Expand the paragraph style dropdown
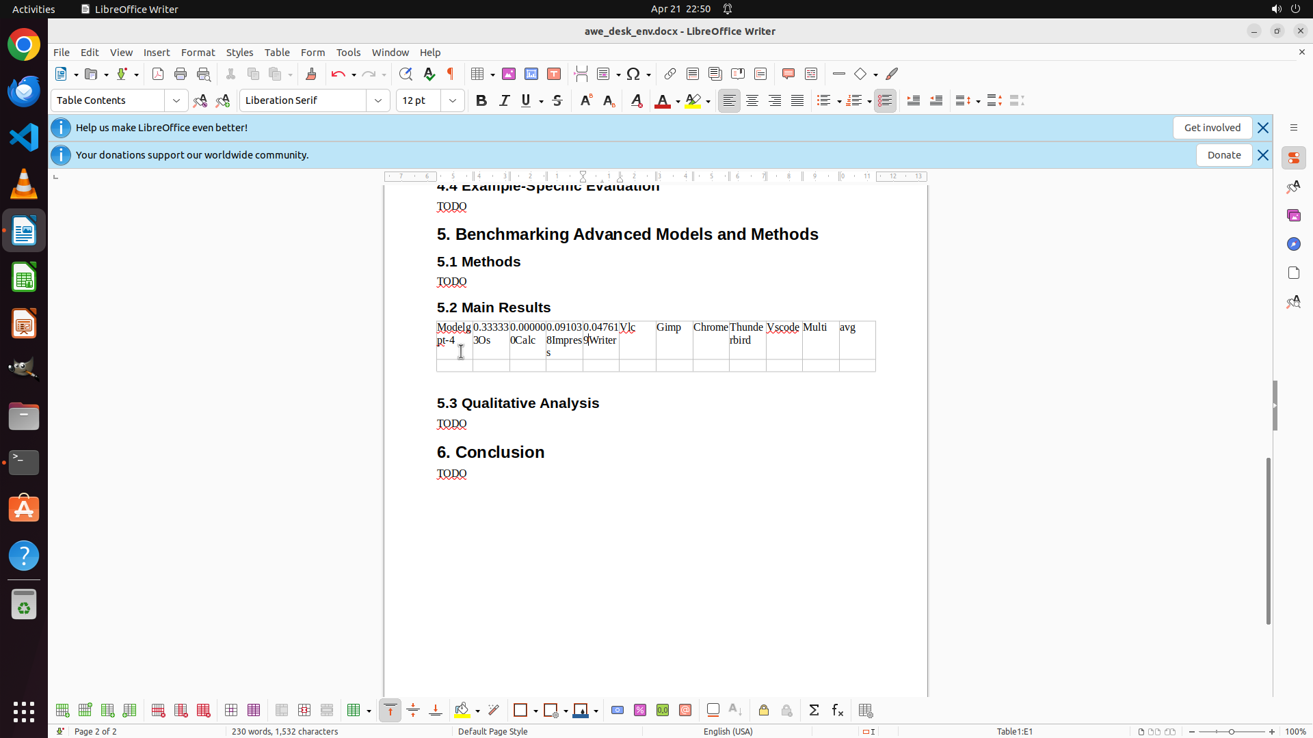This screenshot has width=1313, height=738. [176, 100]
